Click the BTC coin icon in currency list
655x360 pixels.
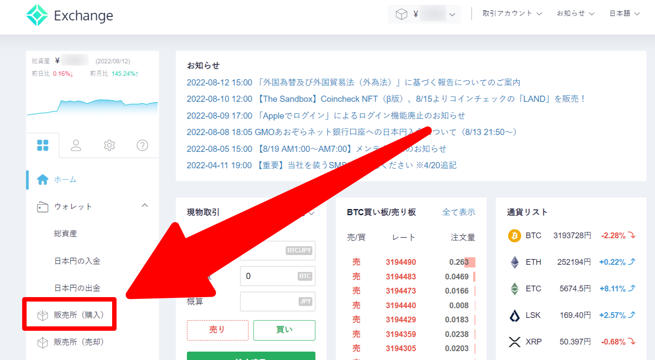click(x=514, y=236)
